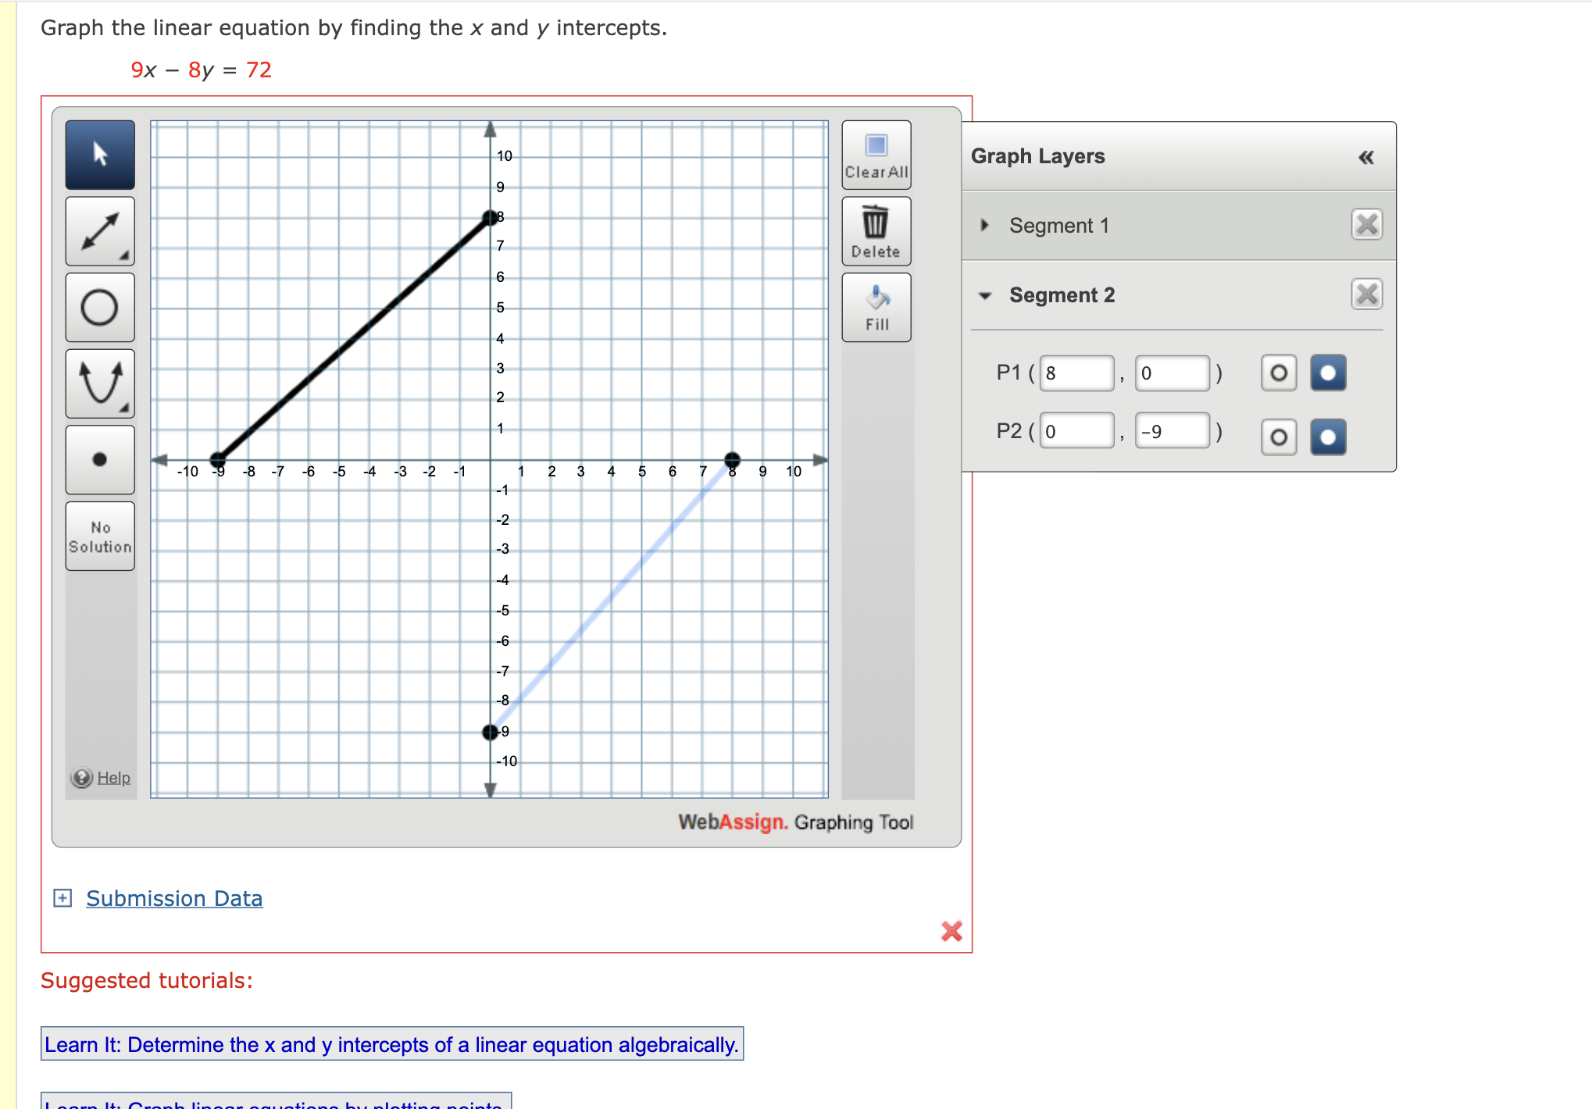Viewport: 1592px width, 1109px height.
Task: Activate the point plotting tool
Action: 100,460
